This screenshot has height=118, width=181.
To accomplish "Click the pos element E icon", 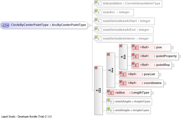I will pyautogui.click(x=136, y=48).
